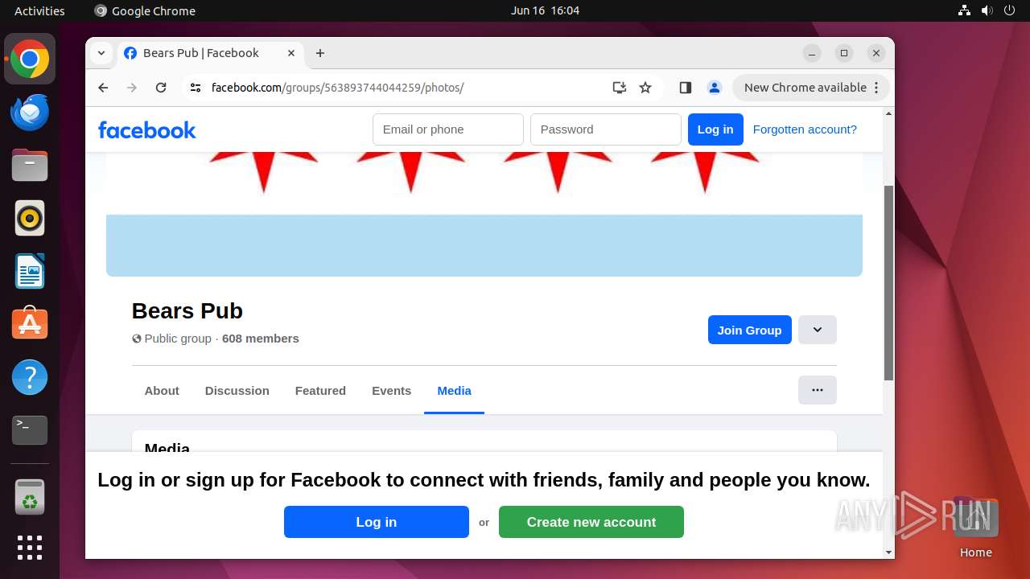The height and width of the screenshot is (579, 1030).
Task: Click the Bears Pub group title
Action: [187, 311]
